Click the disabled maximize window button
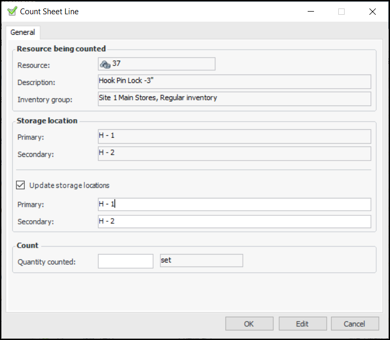 pos(341,12)
